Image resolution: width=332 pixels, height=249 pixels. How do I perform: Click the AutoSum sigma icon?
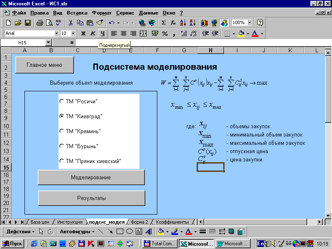(164, 23)
